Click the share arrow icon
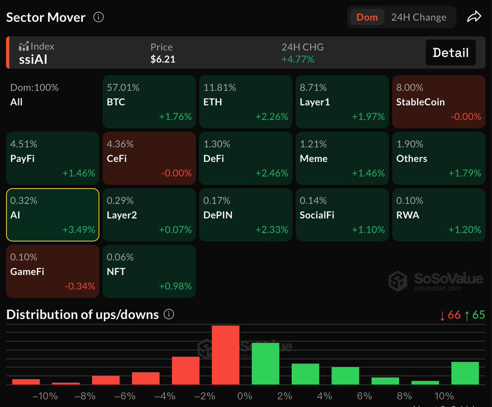Image resolution: width=492 pixels, height=407 pixels. click(x=474, y=17)
